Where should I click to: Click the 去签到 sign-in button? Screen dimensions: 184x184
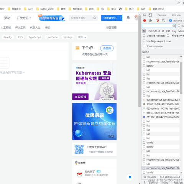tap(107, 48)
